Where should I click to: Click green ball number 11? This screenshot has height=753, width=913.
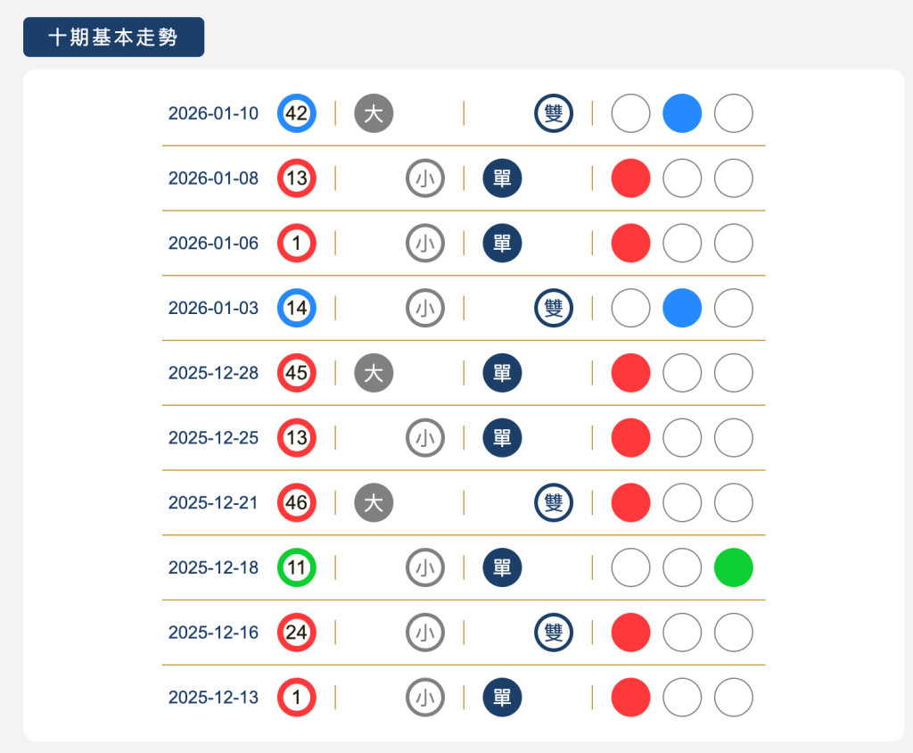click(296, 567)
